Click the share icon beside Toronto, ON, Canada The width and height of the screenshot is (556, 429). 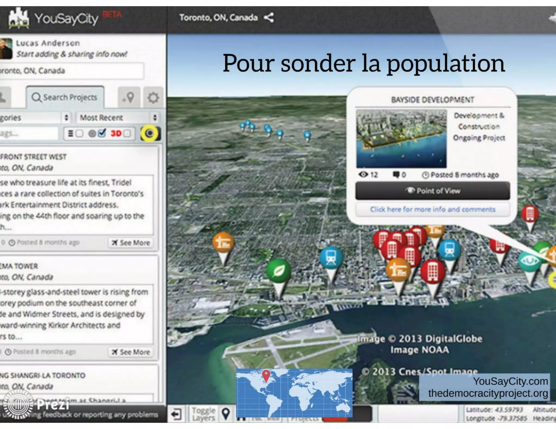pos(269,18)
